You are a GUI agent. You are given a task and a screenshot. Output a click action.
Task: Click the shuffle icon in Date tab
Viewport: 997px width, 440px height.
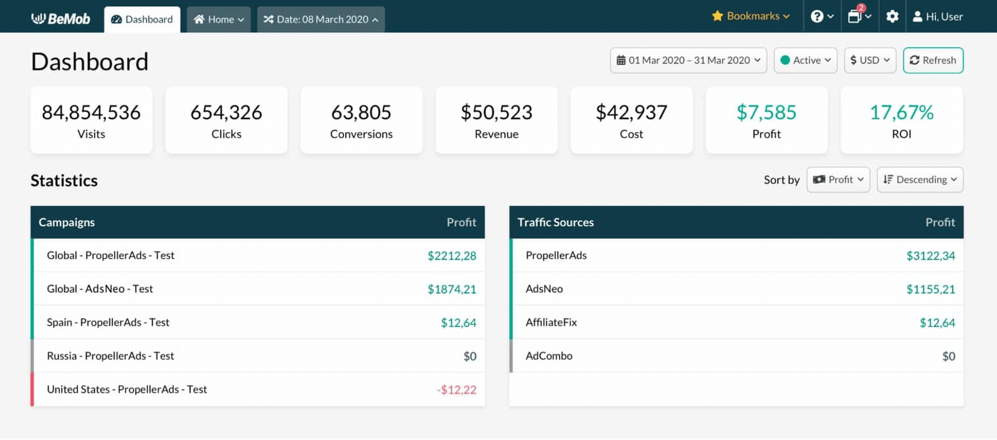pyautogui.click(x=269, y=19)
